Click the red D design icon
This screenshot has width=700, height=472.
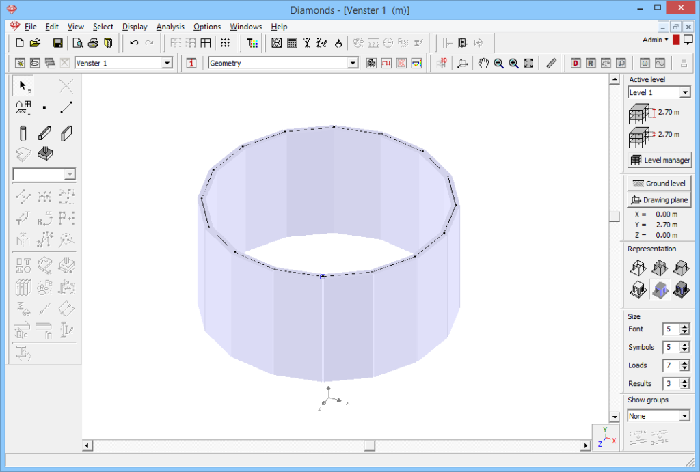pos(576,64)
